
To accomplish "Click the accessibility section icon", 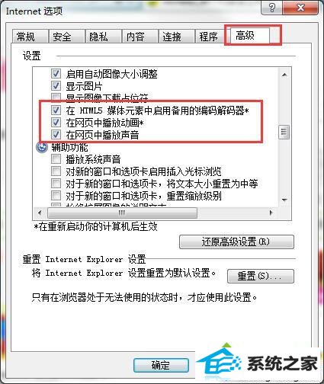I will [42, 148].
